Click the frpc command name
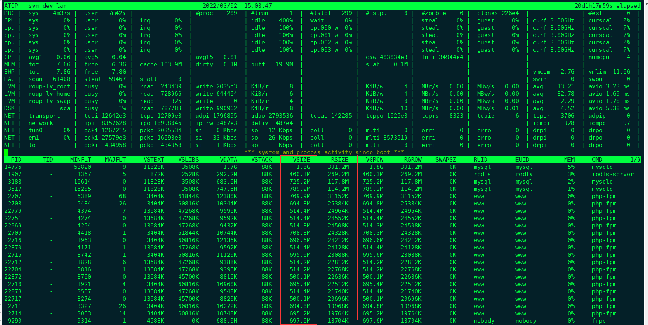648x325 pixels. (x=599, y=321)
